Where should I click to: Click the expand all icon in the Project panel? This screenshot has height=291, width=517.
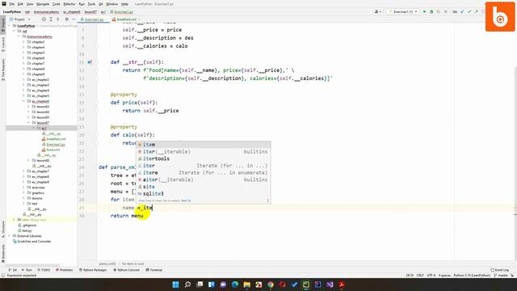[x=51, y=19]
